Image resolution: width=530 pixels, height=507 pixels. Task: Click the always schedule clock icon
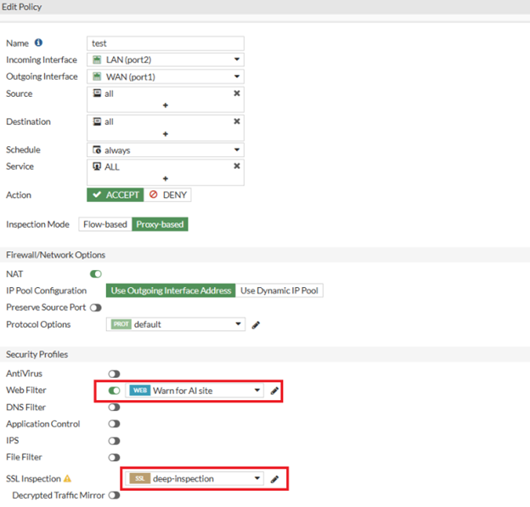97,149
